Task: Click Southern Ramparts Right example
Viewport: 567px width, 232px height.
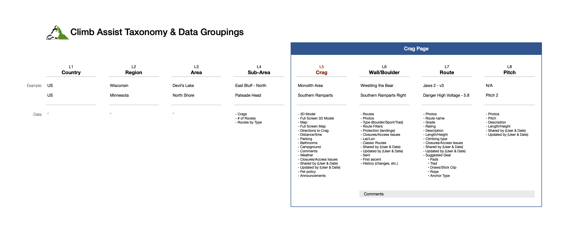Action: point(383,95)
